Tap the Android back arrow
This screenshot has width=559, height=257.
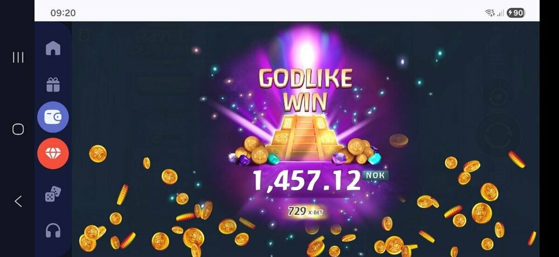pyautogui.click(x=18, y=201)
